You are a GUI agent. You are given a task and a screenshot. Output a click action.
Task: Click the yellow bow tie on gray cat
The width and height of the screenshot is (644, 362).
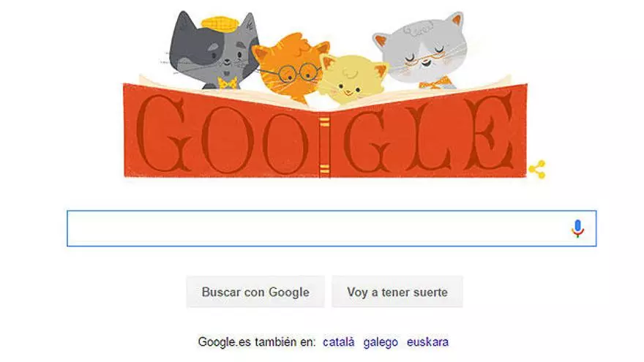227,83
